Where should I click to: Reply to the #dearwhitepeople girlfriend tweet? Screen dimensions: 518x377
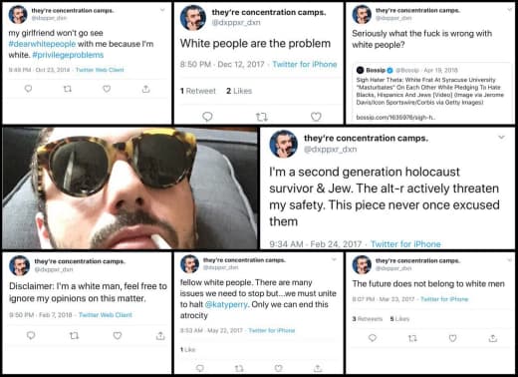(x=28, y=89)
